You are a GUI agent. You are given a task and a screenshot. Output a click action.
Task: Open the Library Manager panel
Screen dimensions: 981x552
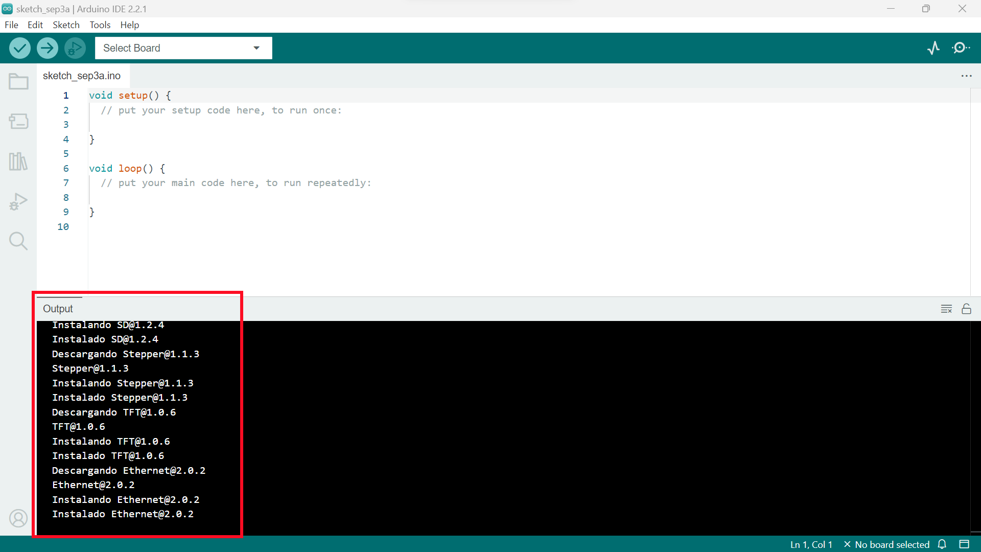pos(18,161)
